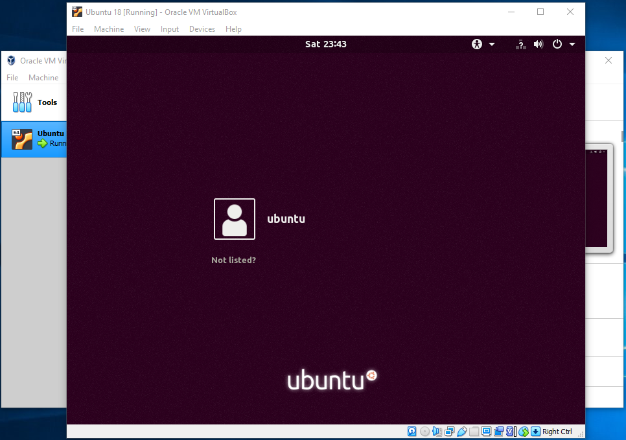Click the network status unknown icon

520,44
